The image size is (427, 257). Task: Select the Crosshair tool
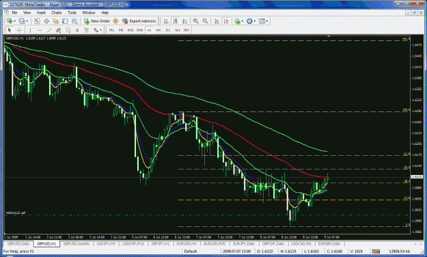(x=19, y=30)
